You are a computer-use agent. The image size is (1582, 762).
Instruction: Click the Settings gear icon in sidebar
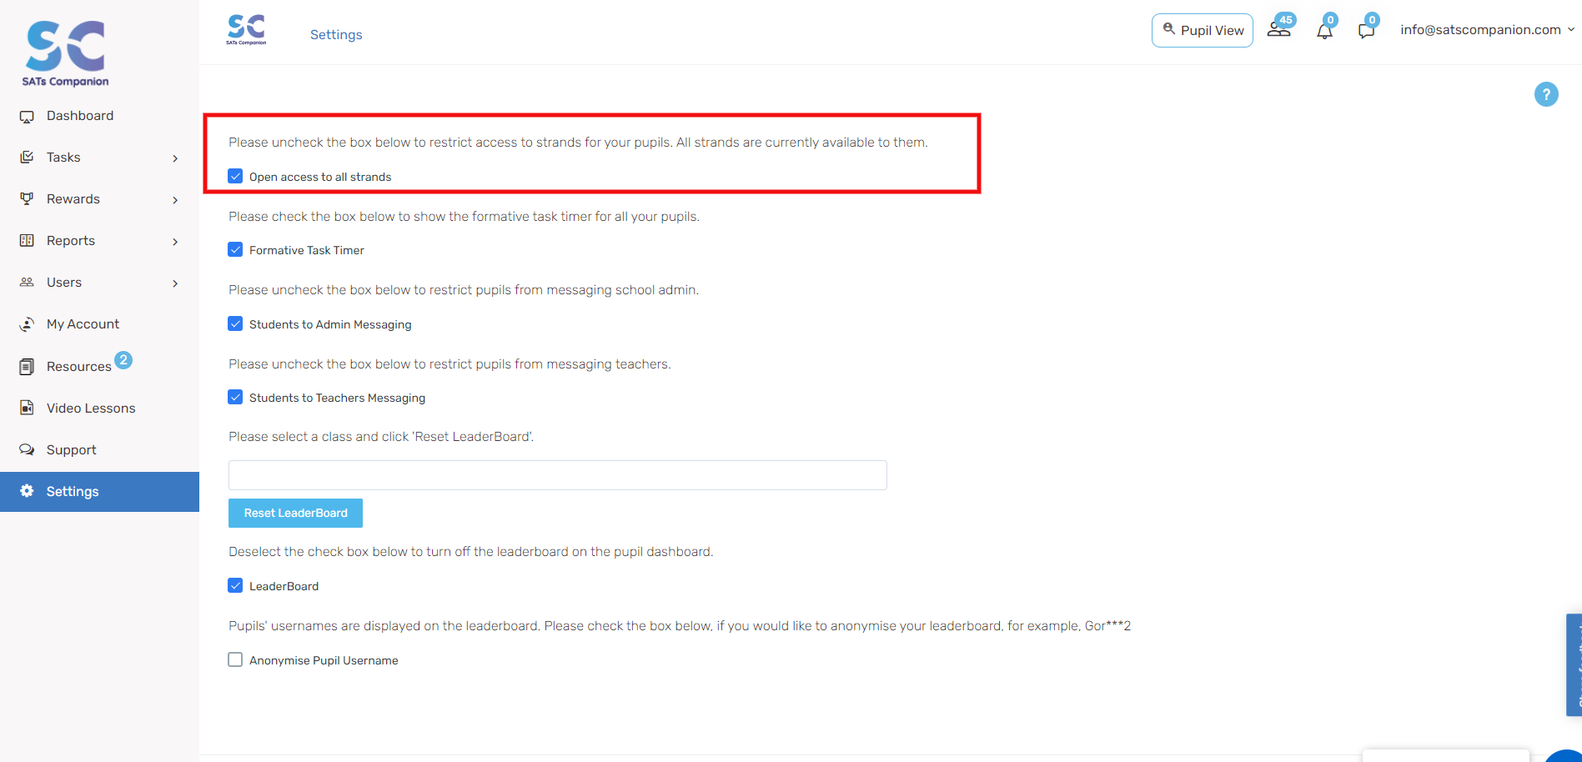point(27,491)
